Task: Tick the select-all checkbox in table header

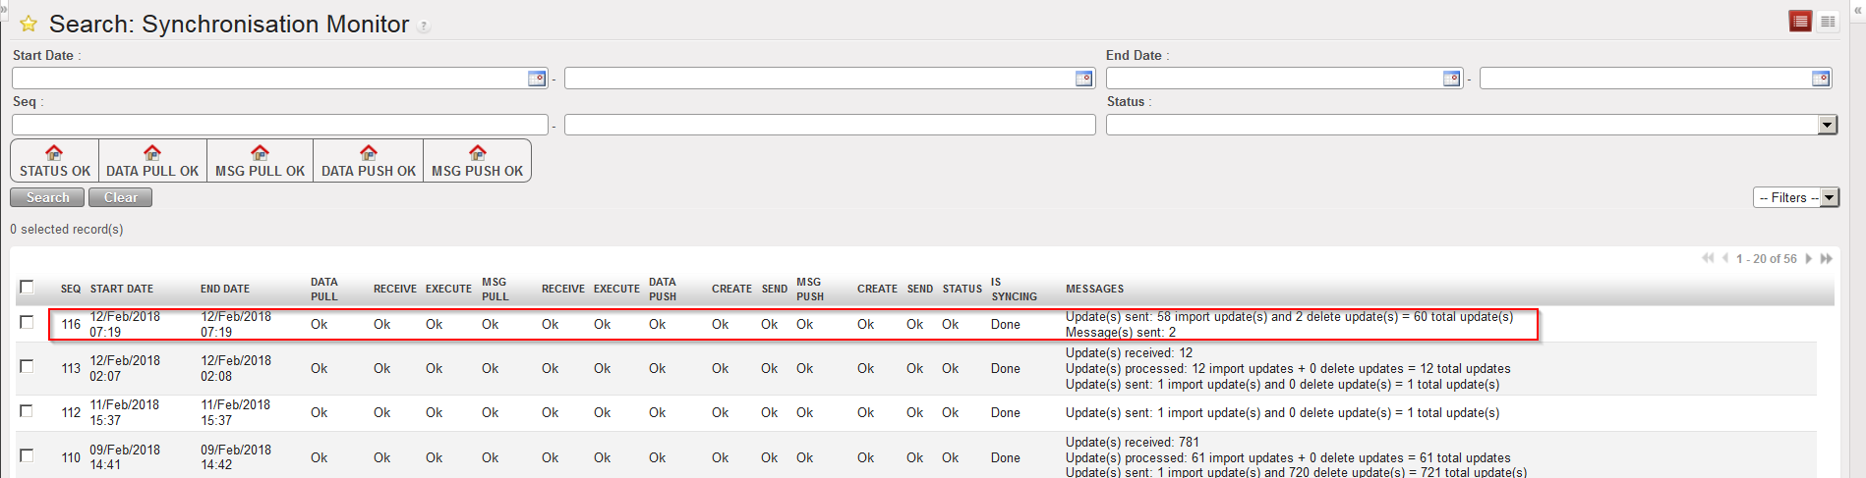Action: coord(27,288)
